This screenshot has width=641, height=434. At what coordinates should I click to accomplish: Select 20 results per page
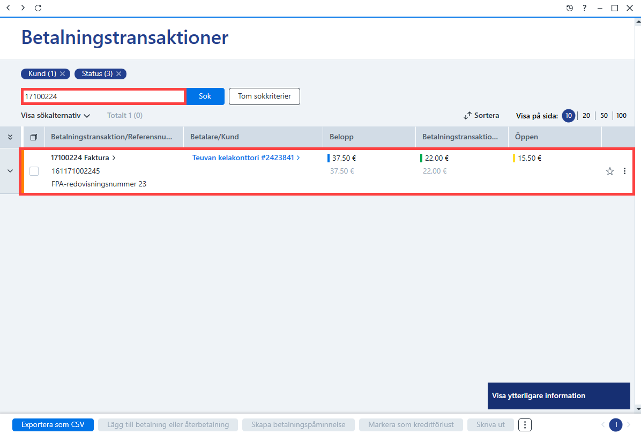point(586,116)
